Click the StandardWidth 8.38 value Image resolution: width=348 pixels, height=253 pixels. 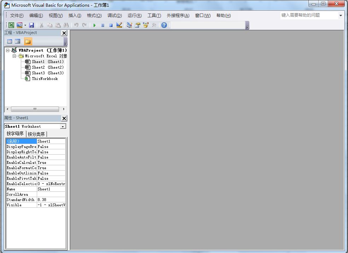tap(51, 200)
